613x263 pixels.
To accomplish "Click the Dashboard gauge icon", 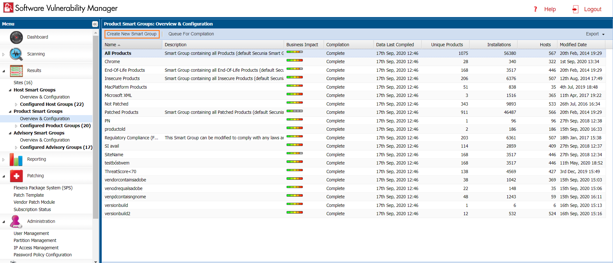I will (x=16, y=37).
